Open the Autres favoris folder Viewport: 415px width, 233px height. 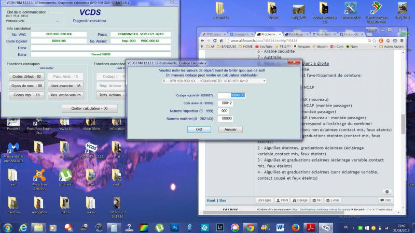(392, 47)
